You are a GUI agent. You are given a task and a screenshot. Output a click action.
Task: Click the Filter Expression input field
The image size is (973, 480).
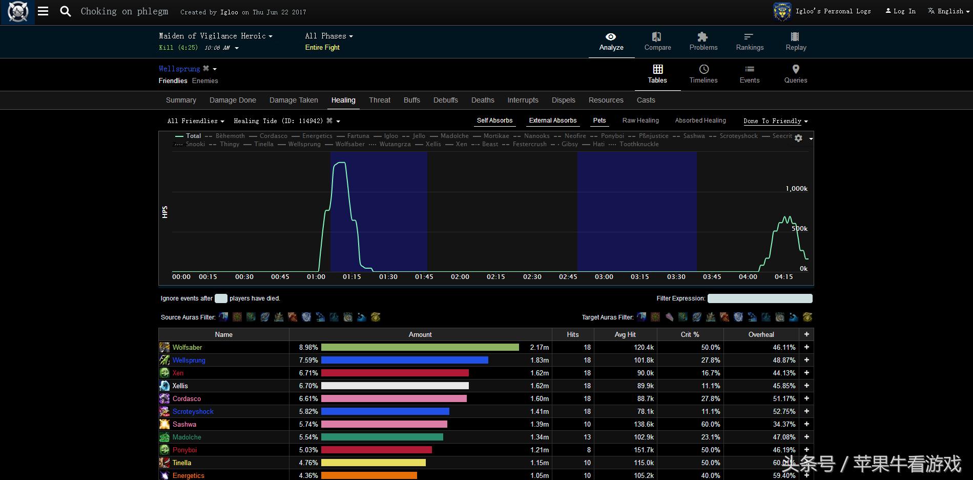click(x=759, y=298)
